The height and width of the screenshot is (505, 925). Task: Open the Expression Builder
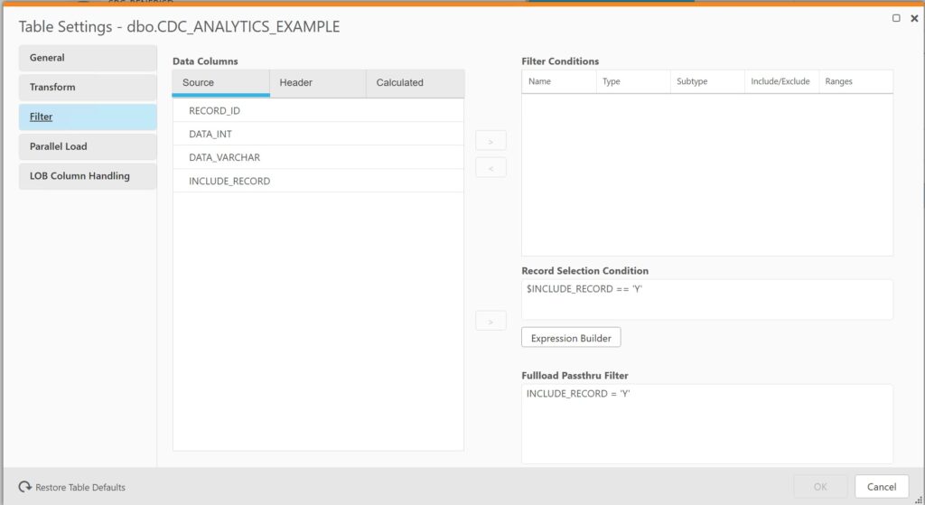571,338
